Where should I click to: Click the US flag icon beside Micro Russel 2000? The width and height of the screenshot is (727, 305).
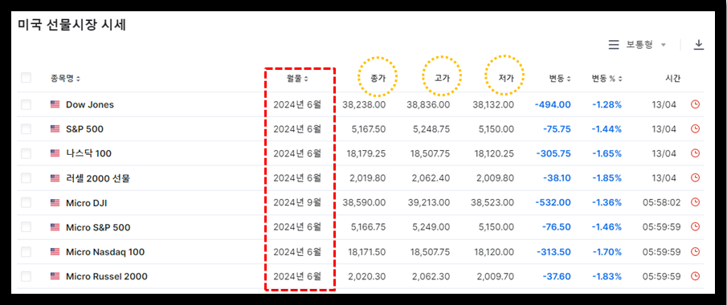tap(55, 276)
